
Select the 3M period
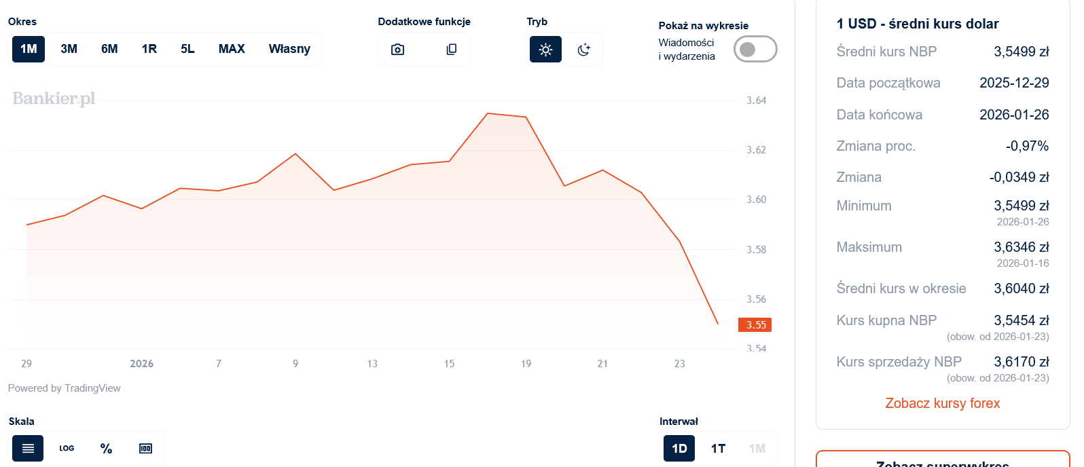point(69,49)
